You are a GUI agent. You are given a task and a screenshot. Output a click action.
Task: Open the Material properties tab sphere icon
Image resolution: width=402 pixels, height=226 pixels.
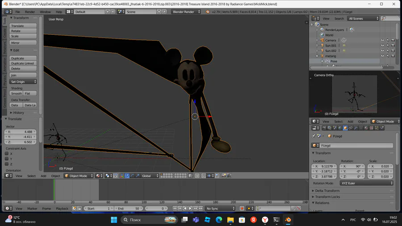[x=366, y=128]
